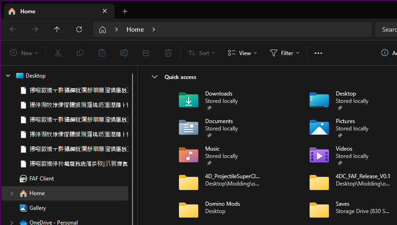
Task: Close the Home tab
Action: pos(104,11)
